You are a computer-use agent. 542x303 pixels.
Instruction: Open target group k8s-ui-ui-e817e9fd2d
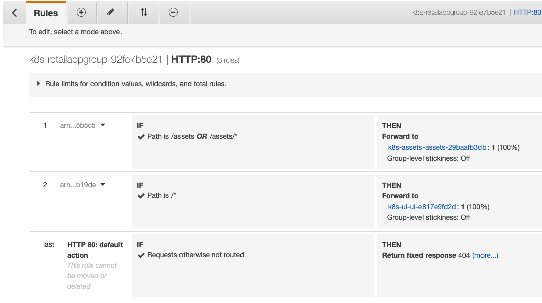coord(421,207)
